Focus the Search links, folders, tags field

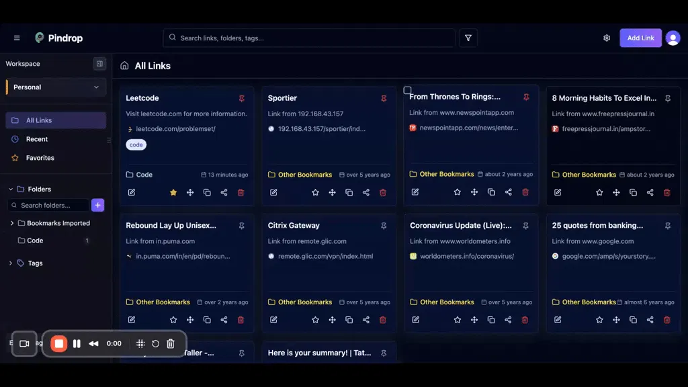[x=309, y=38]
